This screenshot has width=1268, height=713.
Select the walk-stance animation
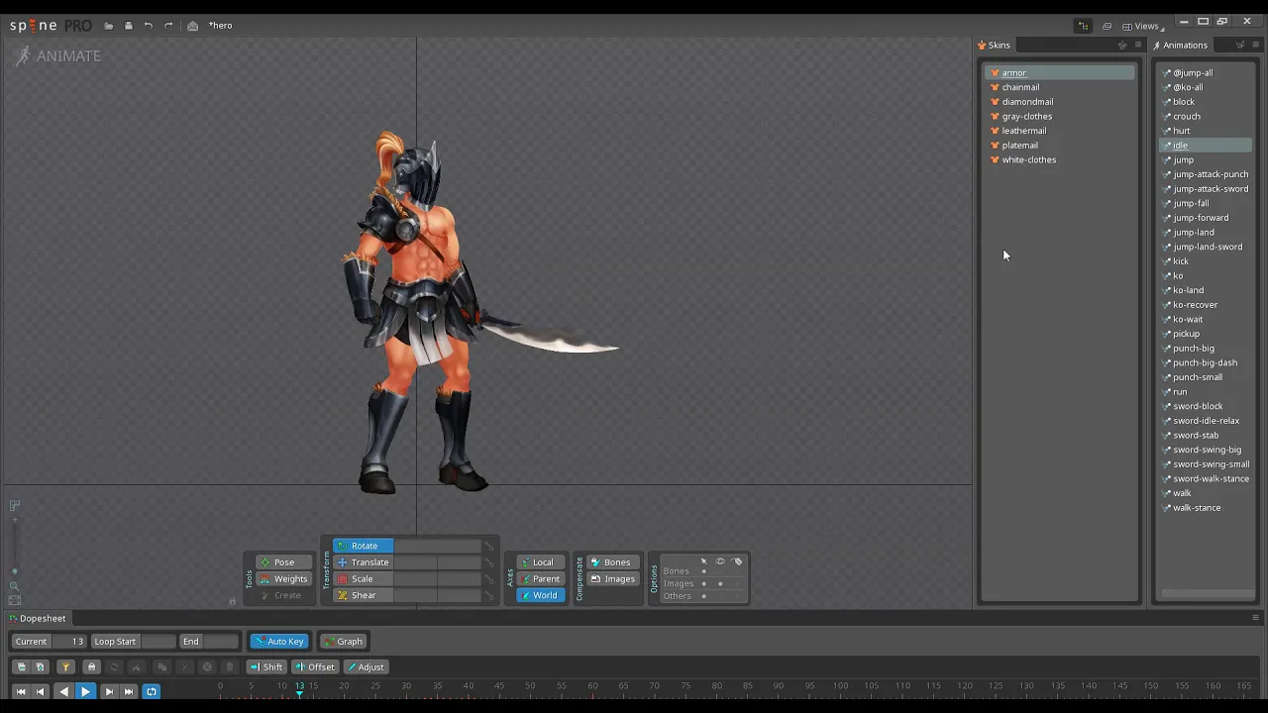(1197, 508)
